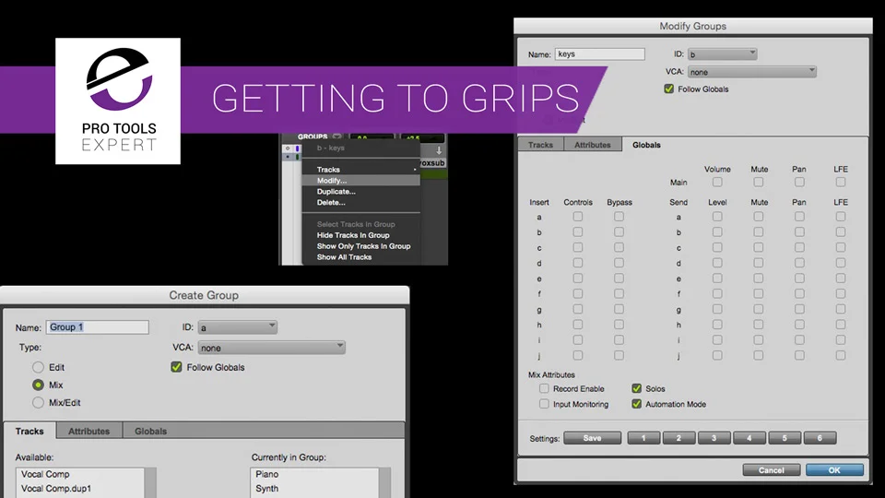Open the VCA dropdown in Modify Groups
The image size is (885, 498).
752,72
